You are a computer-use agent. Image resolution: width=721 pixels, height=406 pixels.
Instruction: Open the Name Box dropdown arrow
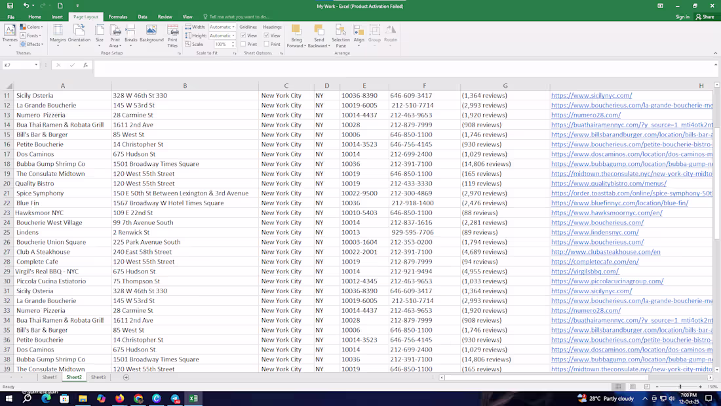tap(35, 66)
